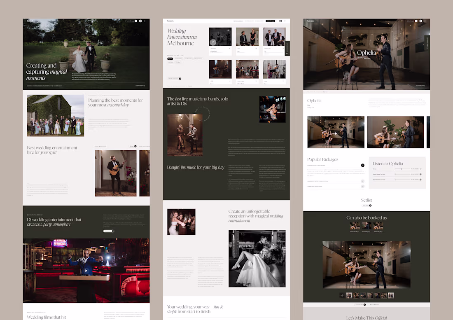This screenshot has height=320, width=453.
Task: Select third Can also be booked as thumbnail
Action: [378, 226]
